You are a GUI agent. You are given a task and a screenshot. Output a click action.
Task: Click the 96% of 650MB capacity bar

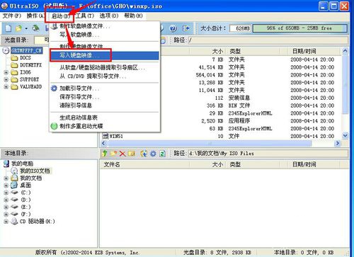pos(299,28)
